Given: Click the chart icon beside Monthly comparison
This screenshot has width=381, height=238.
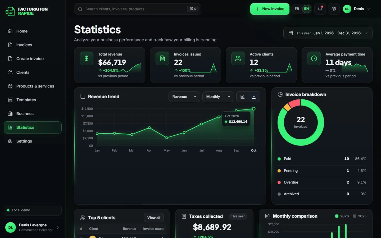Looking at the screenshot, I should (x=267, y=216).
